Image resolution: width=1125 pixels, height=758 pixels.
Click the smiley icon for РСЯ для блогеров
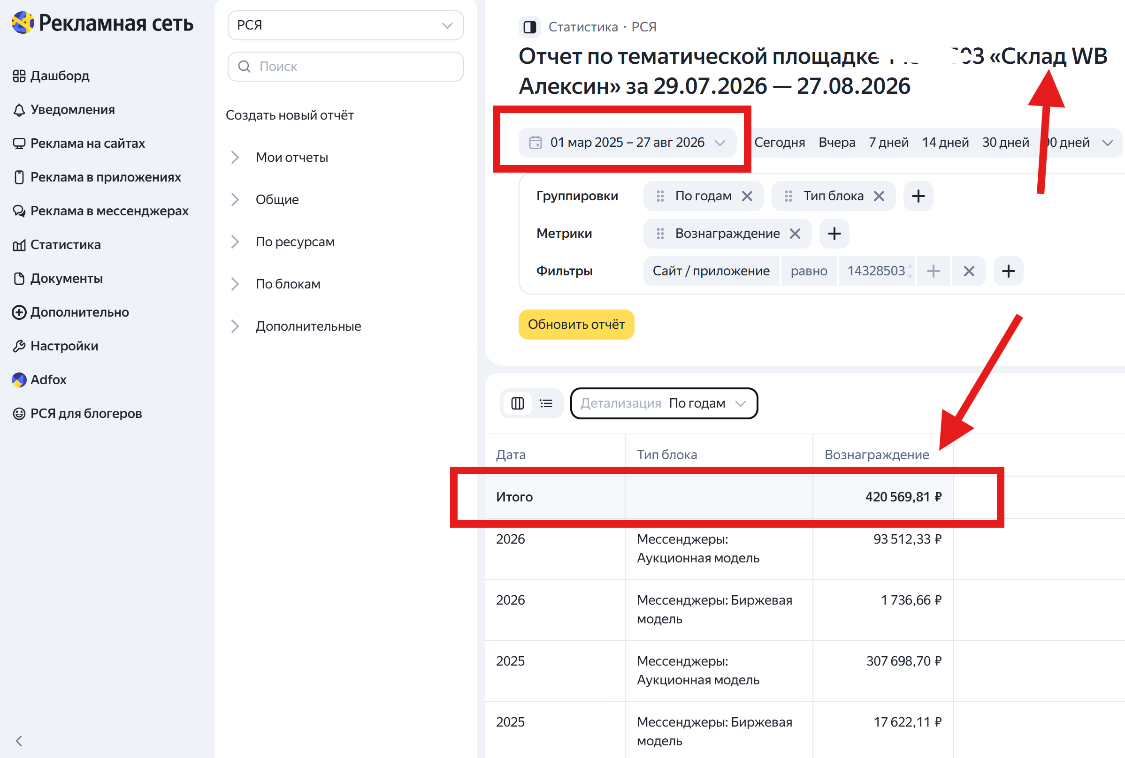19,414
